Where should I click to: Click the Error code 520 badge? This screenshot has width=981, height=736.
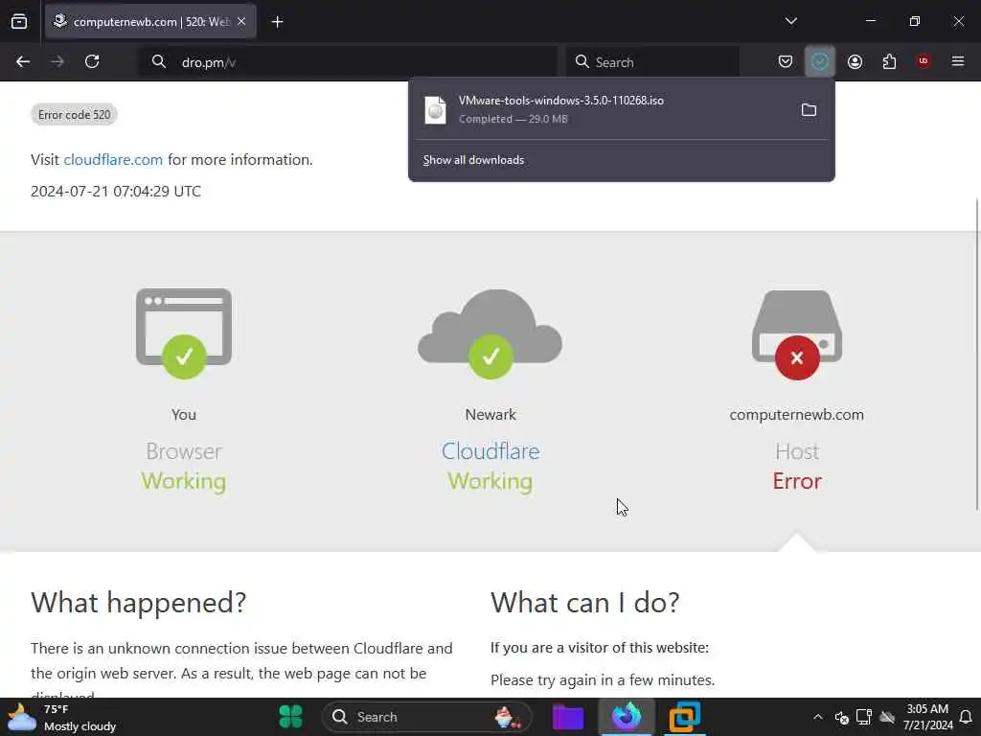coord(74,115)
